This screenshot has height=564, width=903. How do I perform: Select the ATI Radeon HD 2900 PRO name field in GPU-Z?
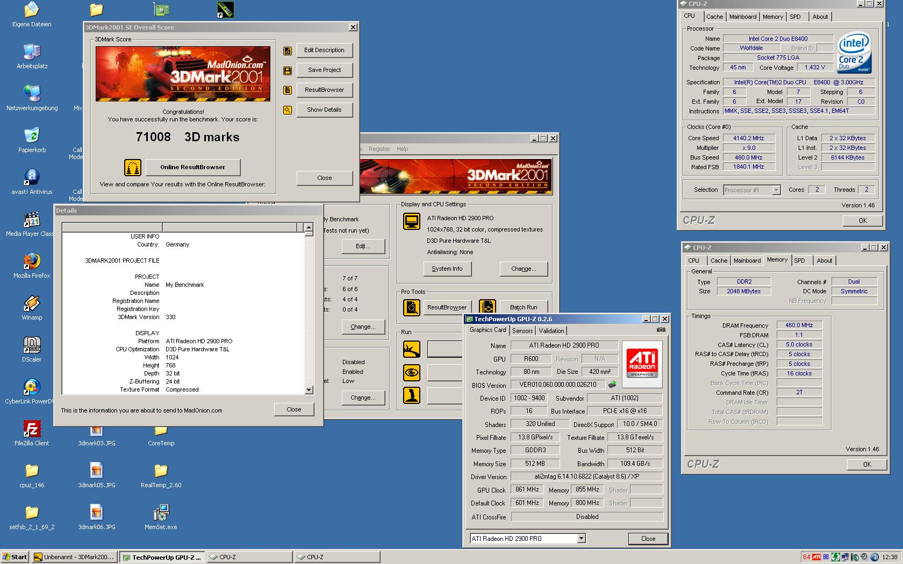click(564, 345)
